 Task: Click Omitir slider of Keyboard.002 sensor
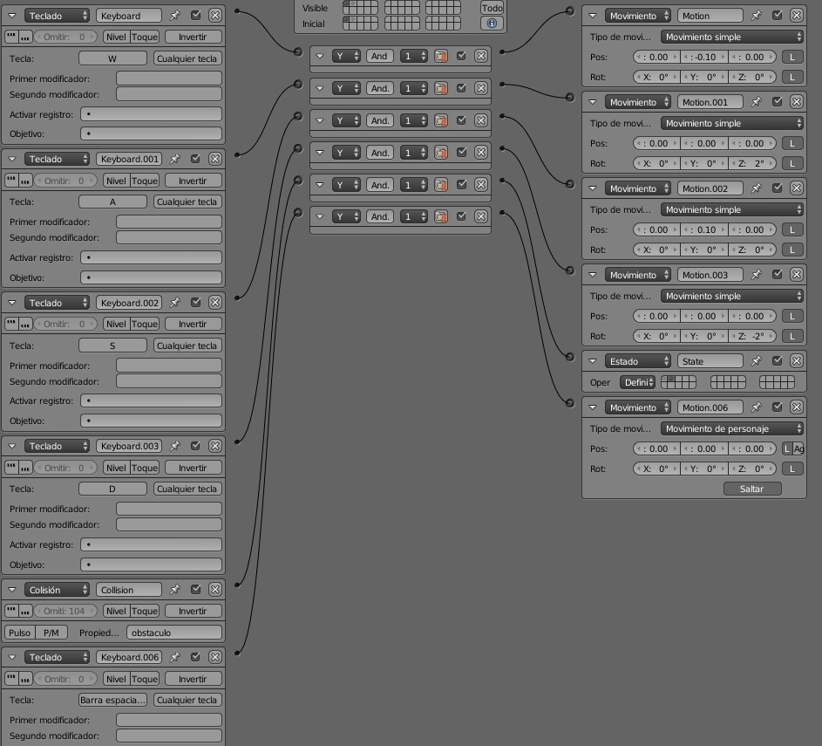tap(65, 325)
